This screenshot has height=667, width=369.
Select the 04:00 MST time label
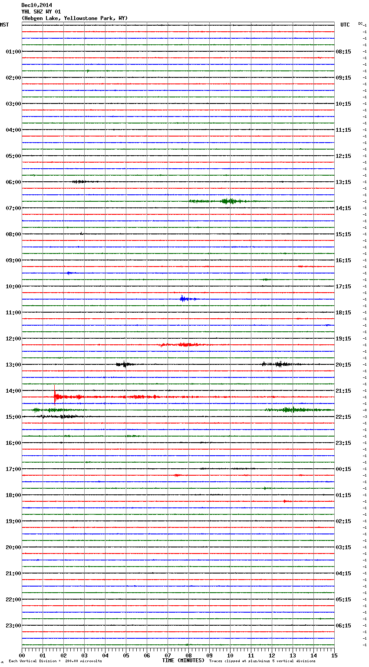click(13, 130)
